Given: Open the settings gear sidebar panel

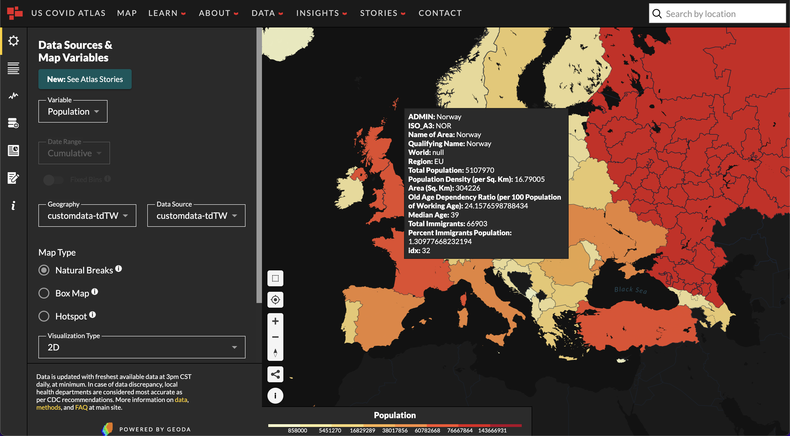Looking at the screenshot, I should point(13,41).
